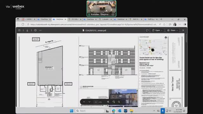
Task: Open Microsoft Edge from taskbar
Action: coord(114,111)
